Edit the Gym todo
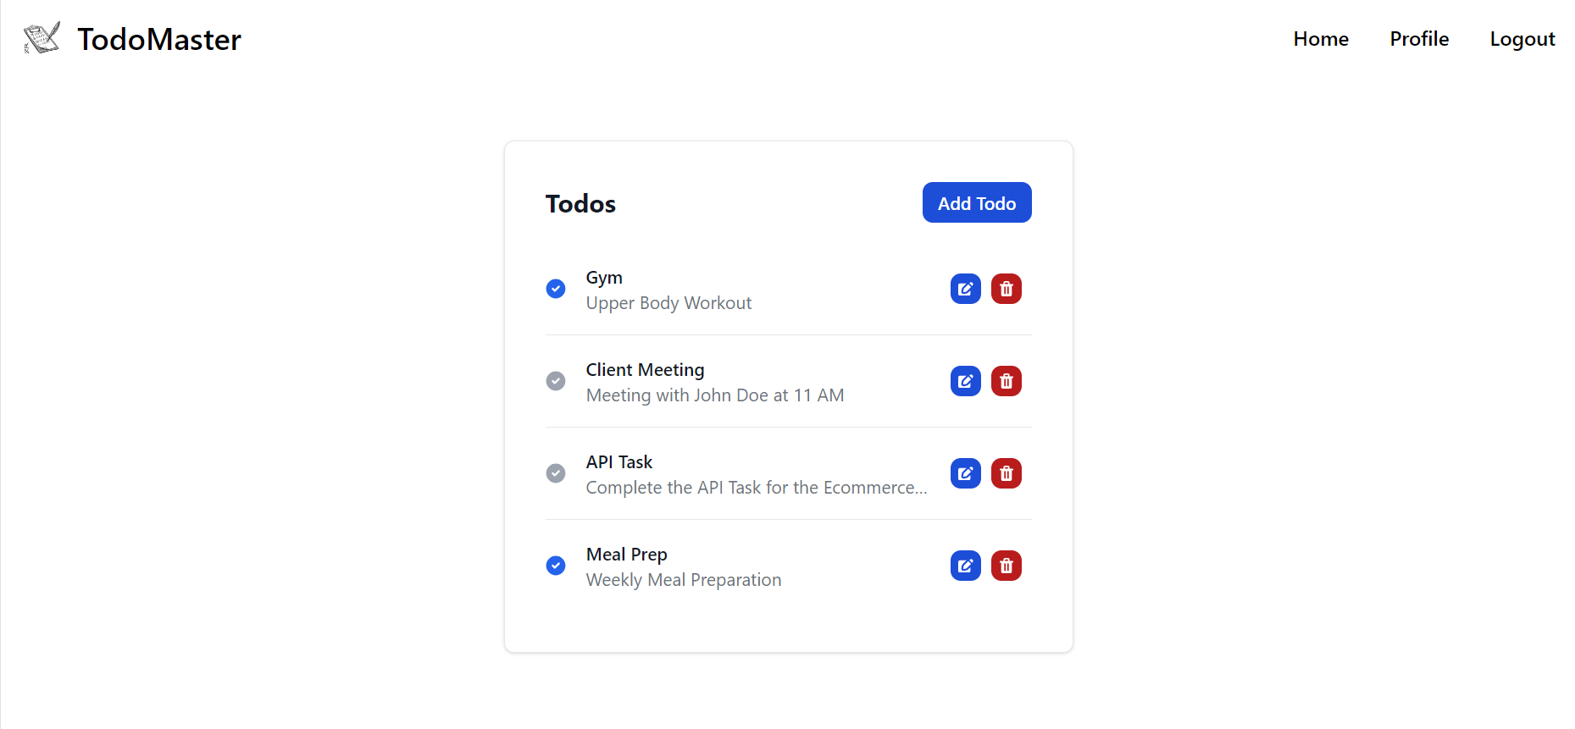The height and width of the screenshot is (729, 1575). pos(965,289)
